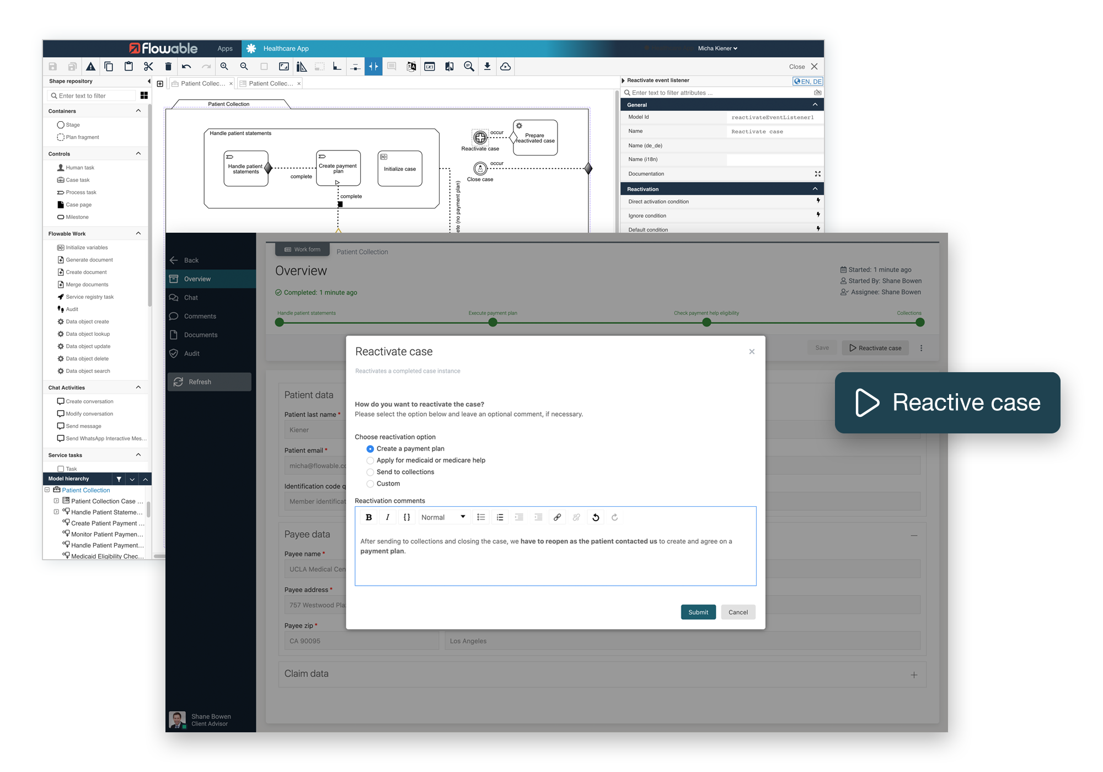
Task: Click the grid view icon in Shape repository
Action: [144, 95]
